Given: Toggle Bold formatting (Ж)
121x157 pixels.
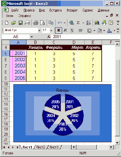Looking at the screenshot, I should coord(59,30).
